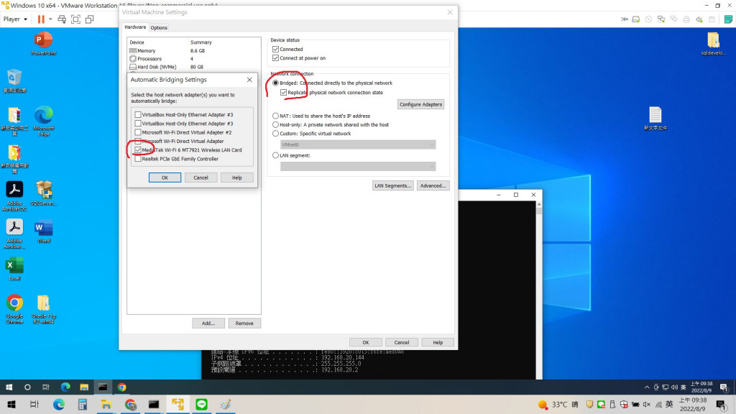Open guest taskbar File Explorer icon
The width and height of the screenshot is (736, 414).
pos(84,387)
